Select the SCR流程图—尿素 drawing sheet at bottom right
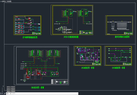Image resolution: width=137 pixels, height=95 pixels. 118,56
